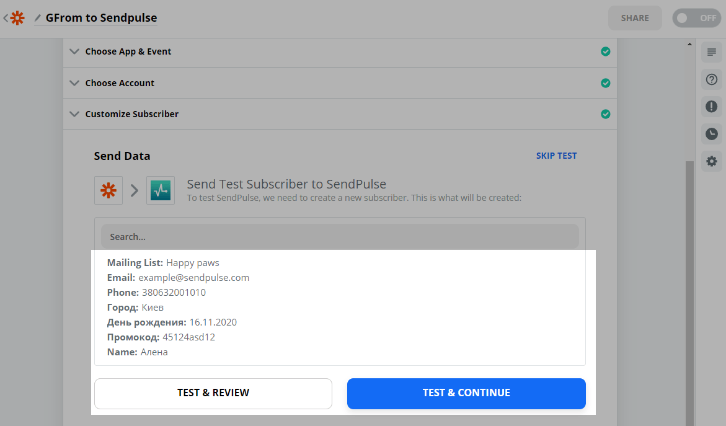Open the help question mark icon
The height and width of the screenshot is (426, 726).
pyautogui.click(x=711, y=79)
